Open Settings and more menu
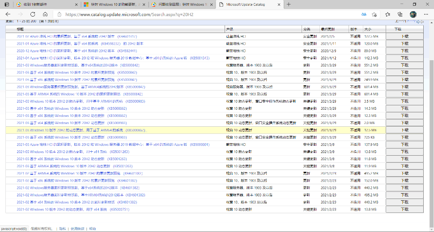Viewport: 434px width, 232px height. tap(426, 14)
